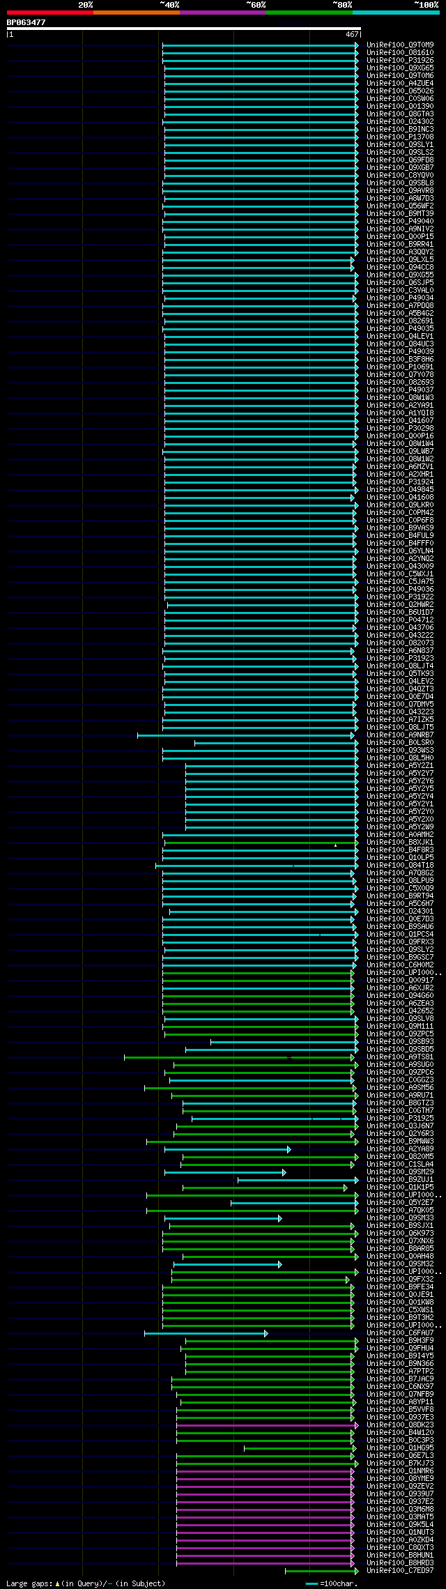Select the label UniRef100_B4F8R3
The width and height of the screenshot is (446, 1589).
coord(400,850)
